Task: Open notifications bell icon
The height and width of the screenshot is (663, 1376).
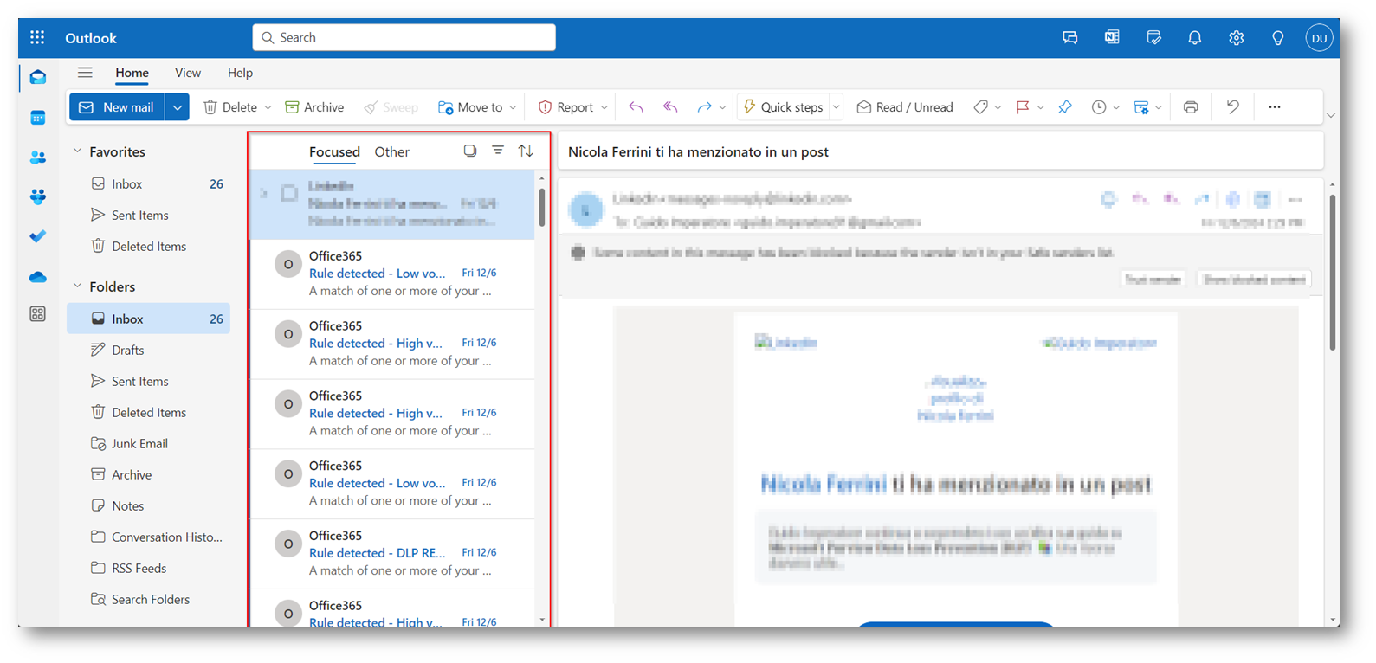Action: tap(1194, 38)
